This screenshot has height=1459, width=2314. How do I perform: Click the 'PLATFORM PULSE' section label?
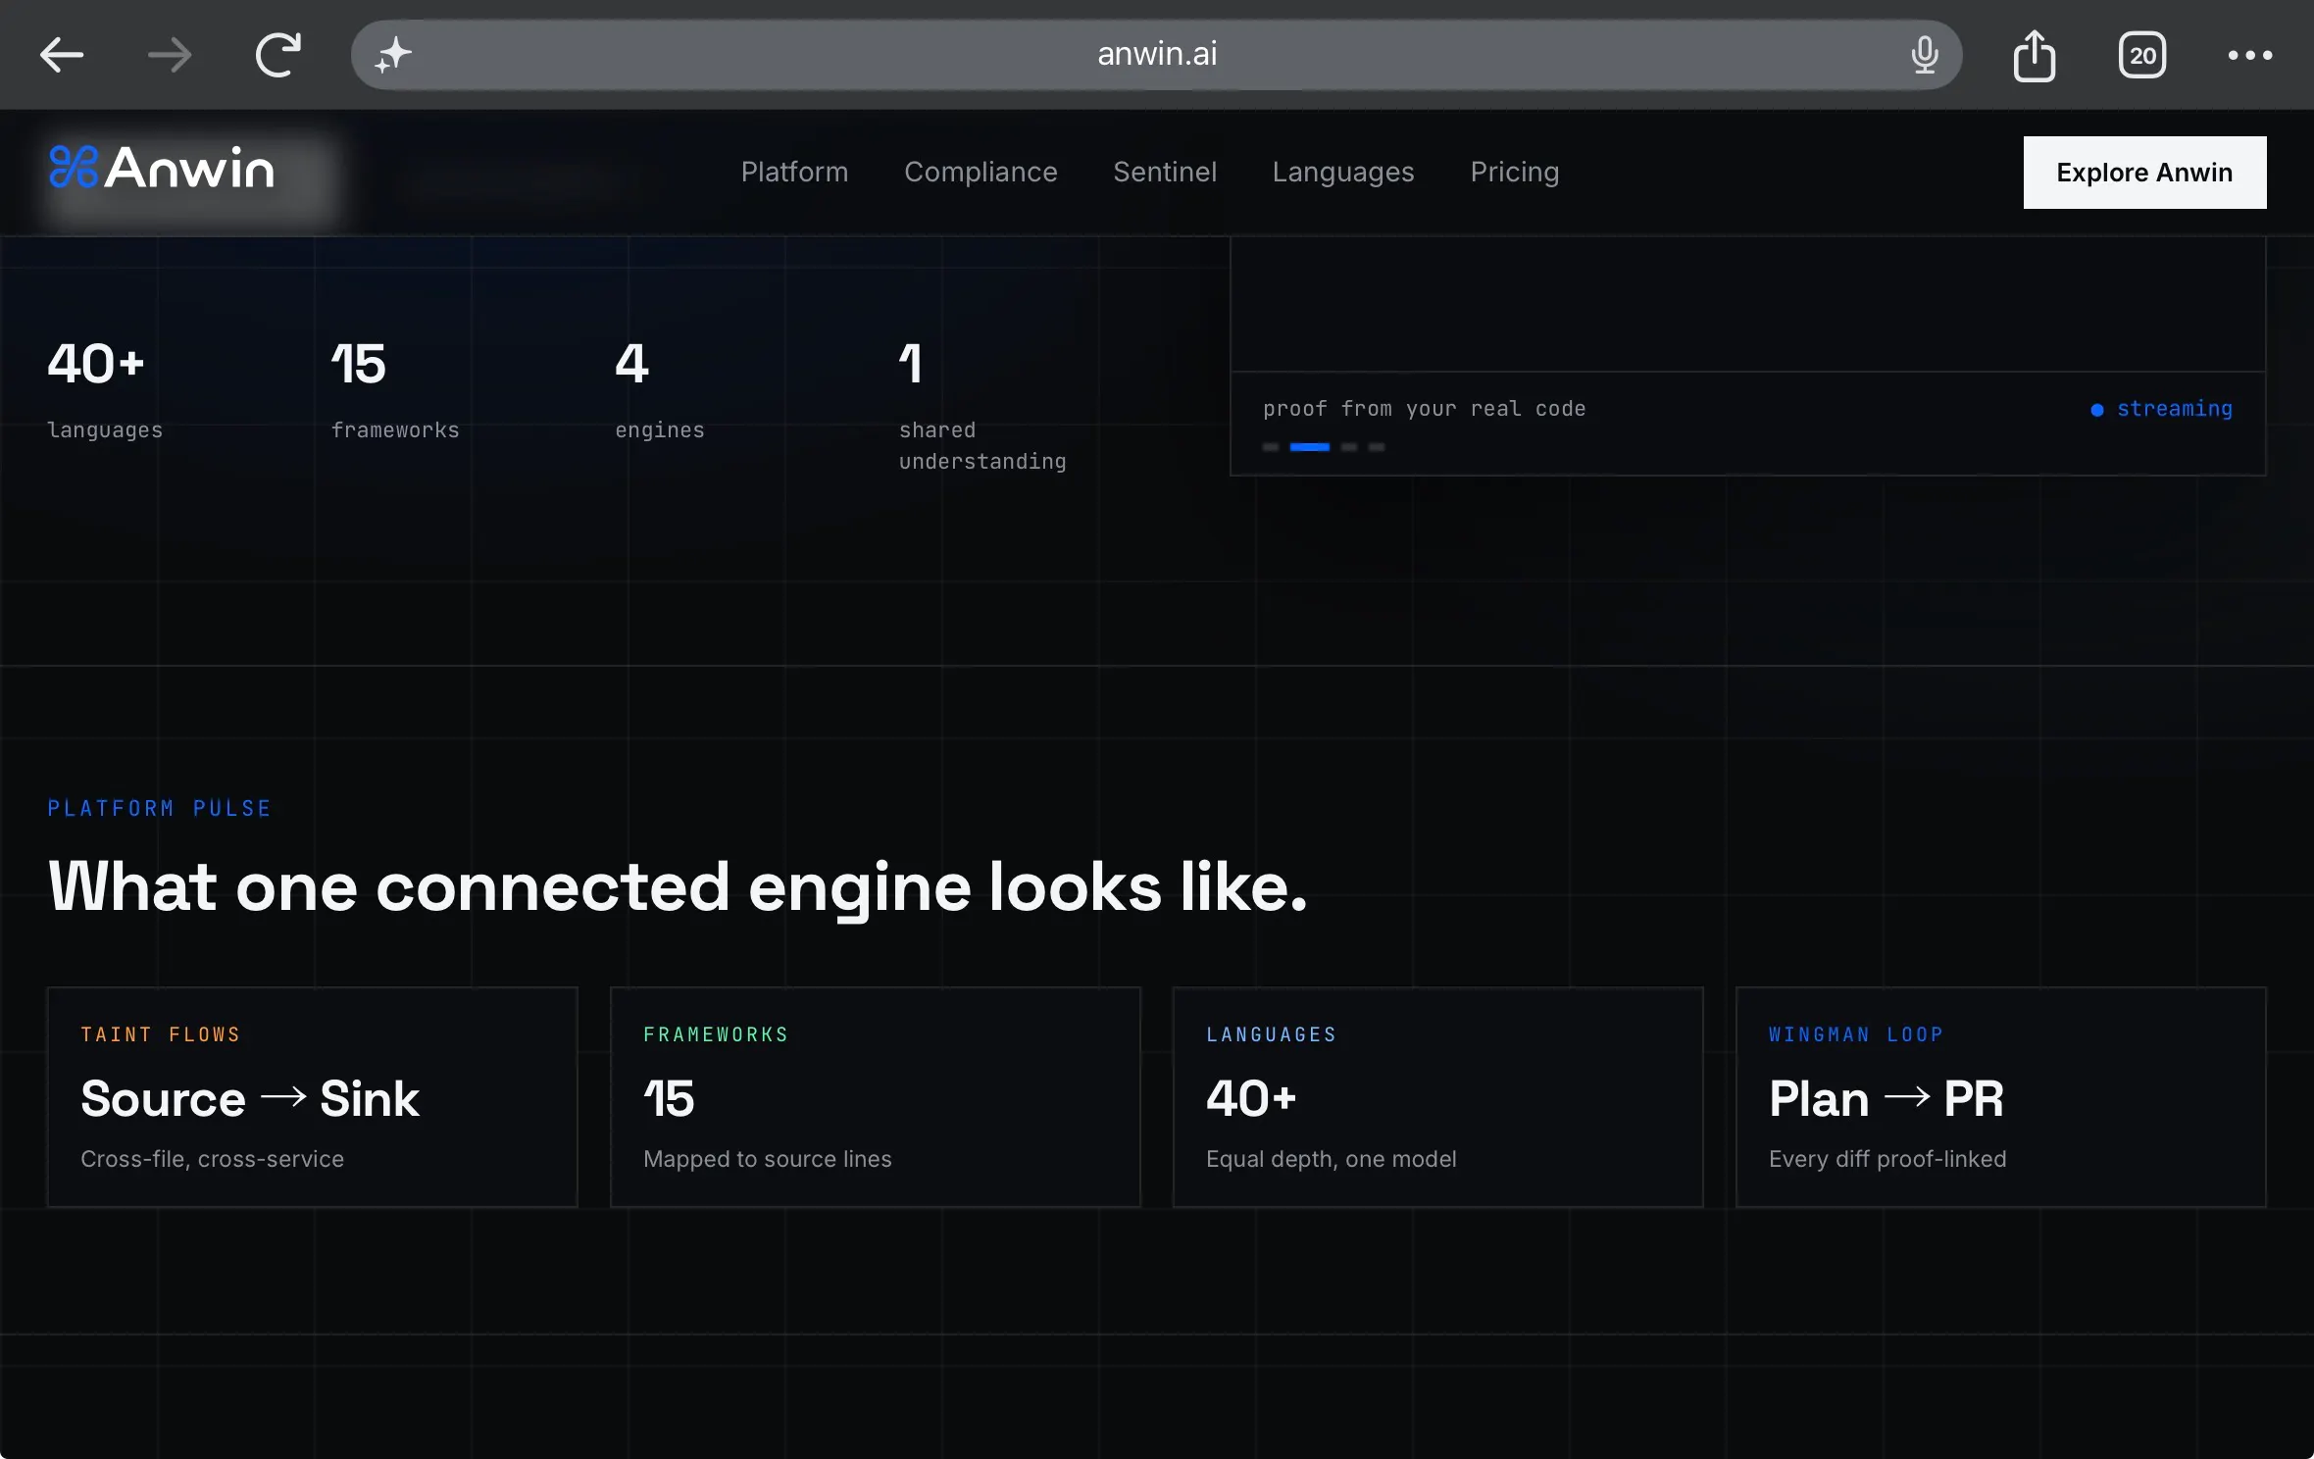coord(160,808)
